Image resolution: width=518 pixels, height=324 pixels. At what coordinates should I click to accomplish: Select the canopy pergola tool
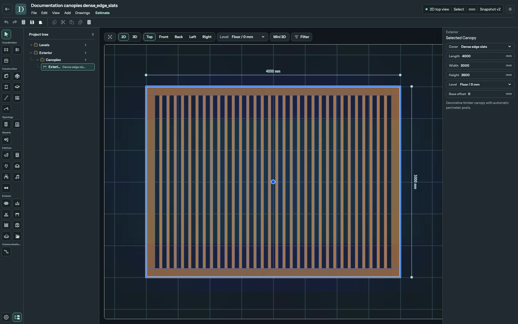click(x=17, y=214)
